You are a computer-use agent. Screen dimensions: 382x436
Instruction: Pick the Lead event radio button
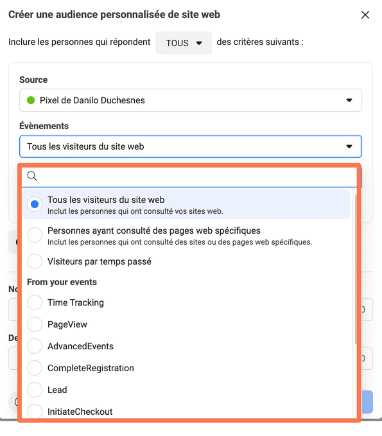35,390
